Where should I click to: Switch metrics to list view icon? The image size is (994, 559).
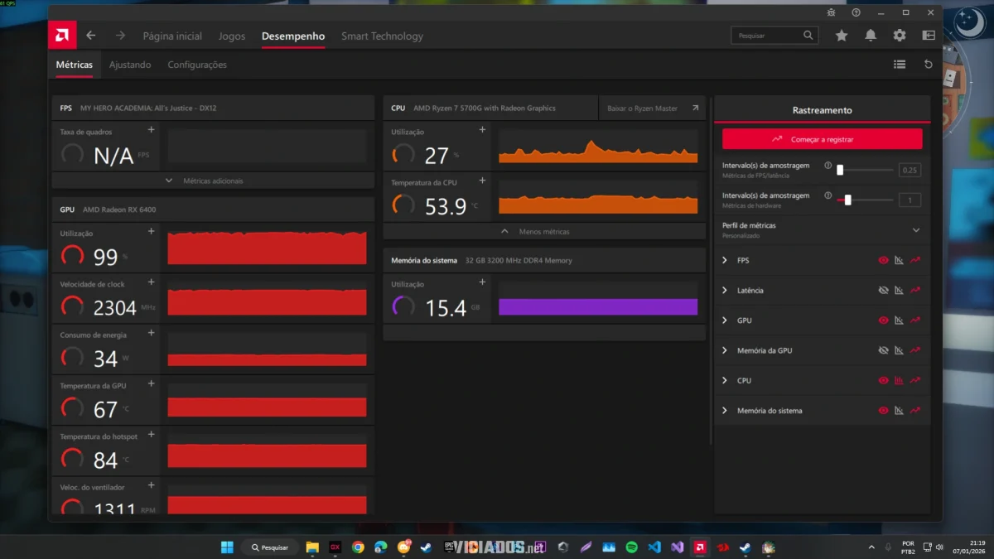[x=900, y=65]
